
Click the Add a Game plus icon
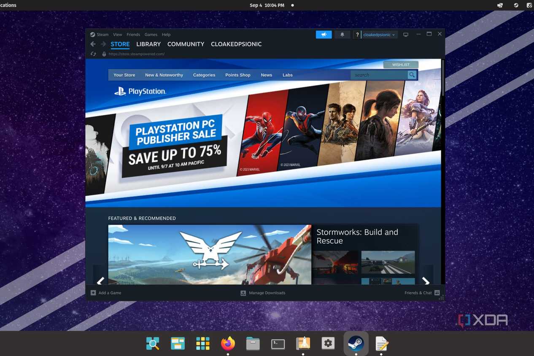93,293
